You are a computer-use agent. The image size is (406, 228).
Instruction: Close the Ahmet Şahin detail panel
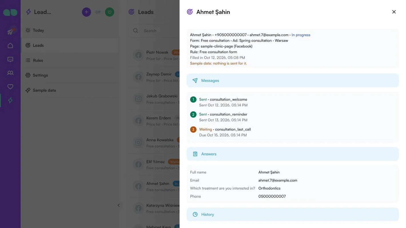394,12
